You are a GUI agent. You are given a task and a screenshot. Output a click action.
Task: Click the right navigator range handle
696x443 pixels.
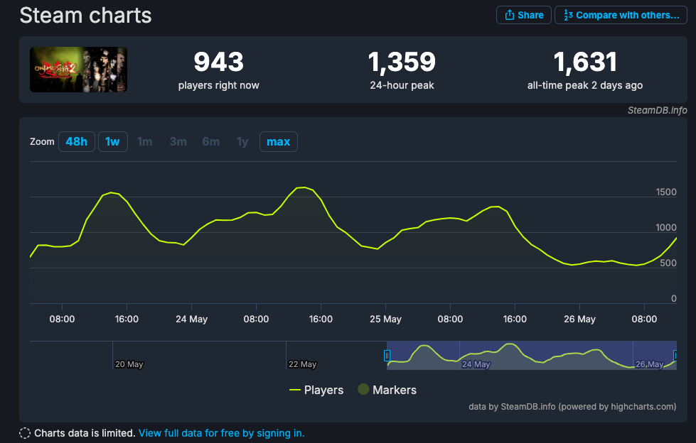point(675,355)
